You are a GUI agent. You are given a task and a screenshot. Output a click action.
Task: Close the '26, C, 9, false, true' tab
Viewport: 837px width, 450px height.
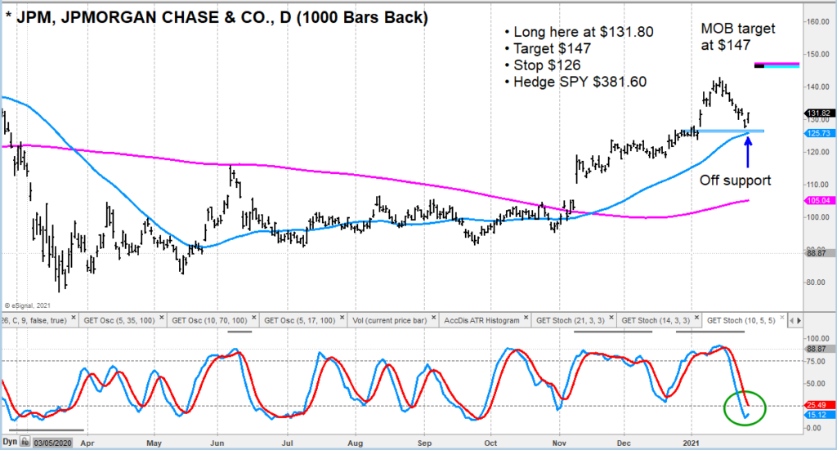[74, 319]
